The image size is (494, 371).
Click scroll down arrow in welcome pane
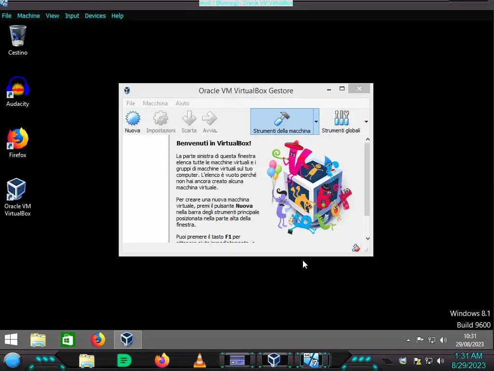click(367, 239)
